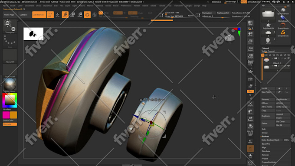Viewport: 295px width, 166px height.
Task: Toggle the Menus button
Action: 244,2
